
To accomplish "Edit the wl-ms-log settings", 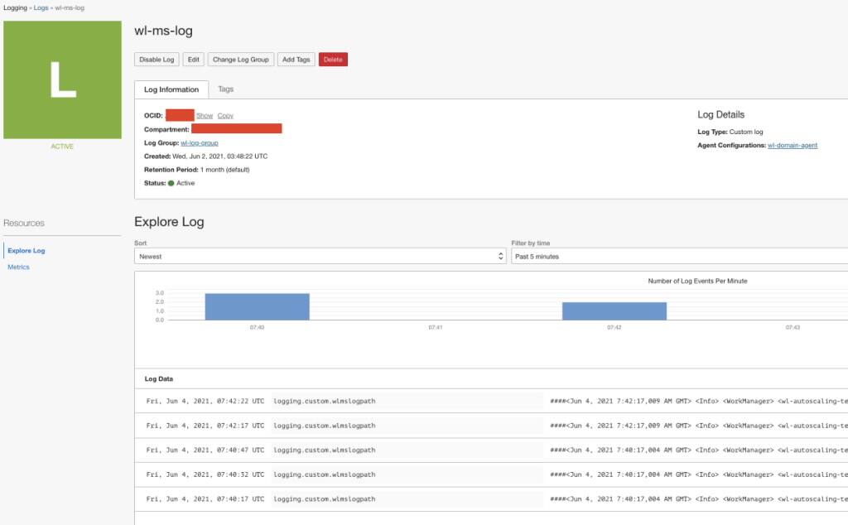I will click(x=193, y=59).
